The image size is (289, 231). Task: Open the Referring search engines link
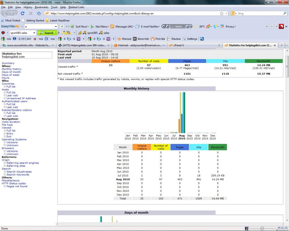23,163
